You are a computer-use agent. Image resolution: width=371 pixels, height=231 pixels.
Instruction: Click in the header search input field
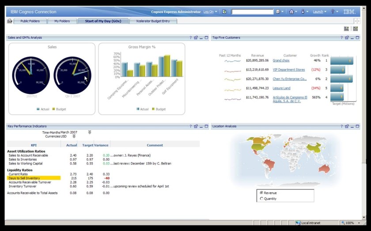pos(252,11)
